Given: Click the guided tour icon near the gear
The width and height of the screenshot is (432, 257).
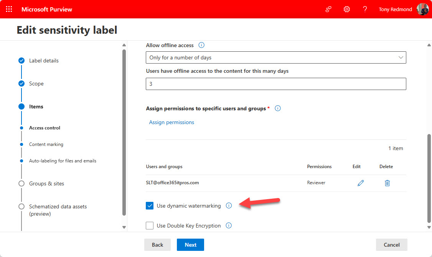Looking at the screenshot, I should 328,9.
